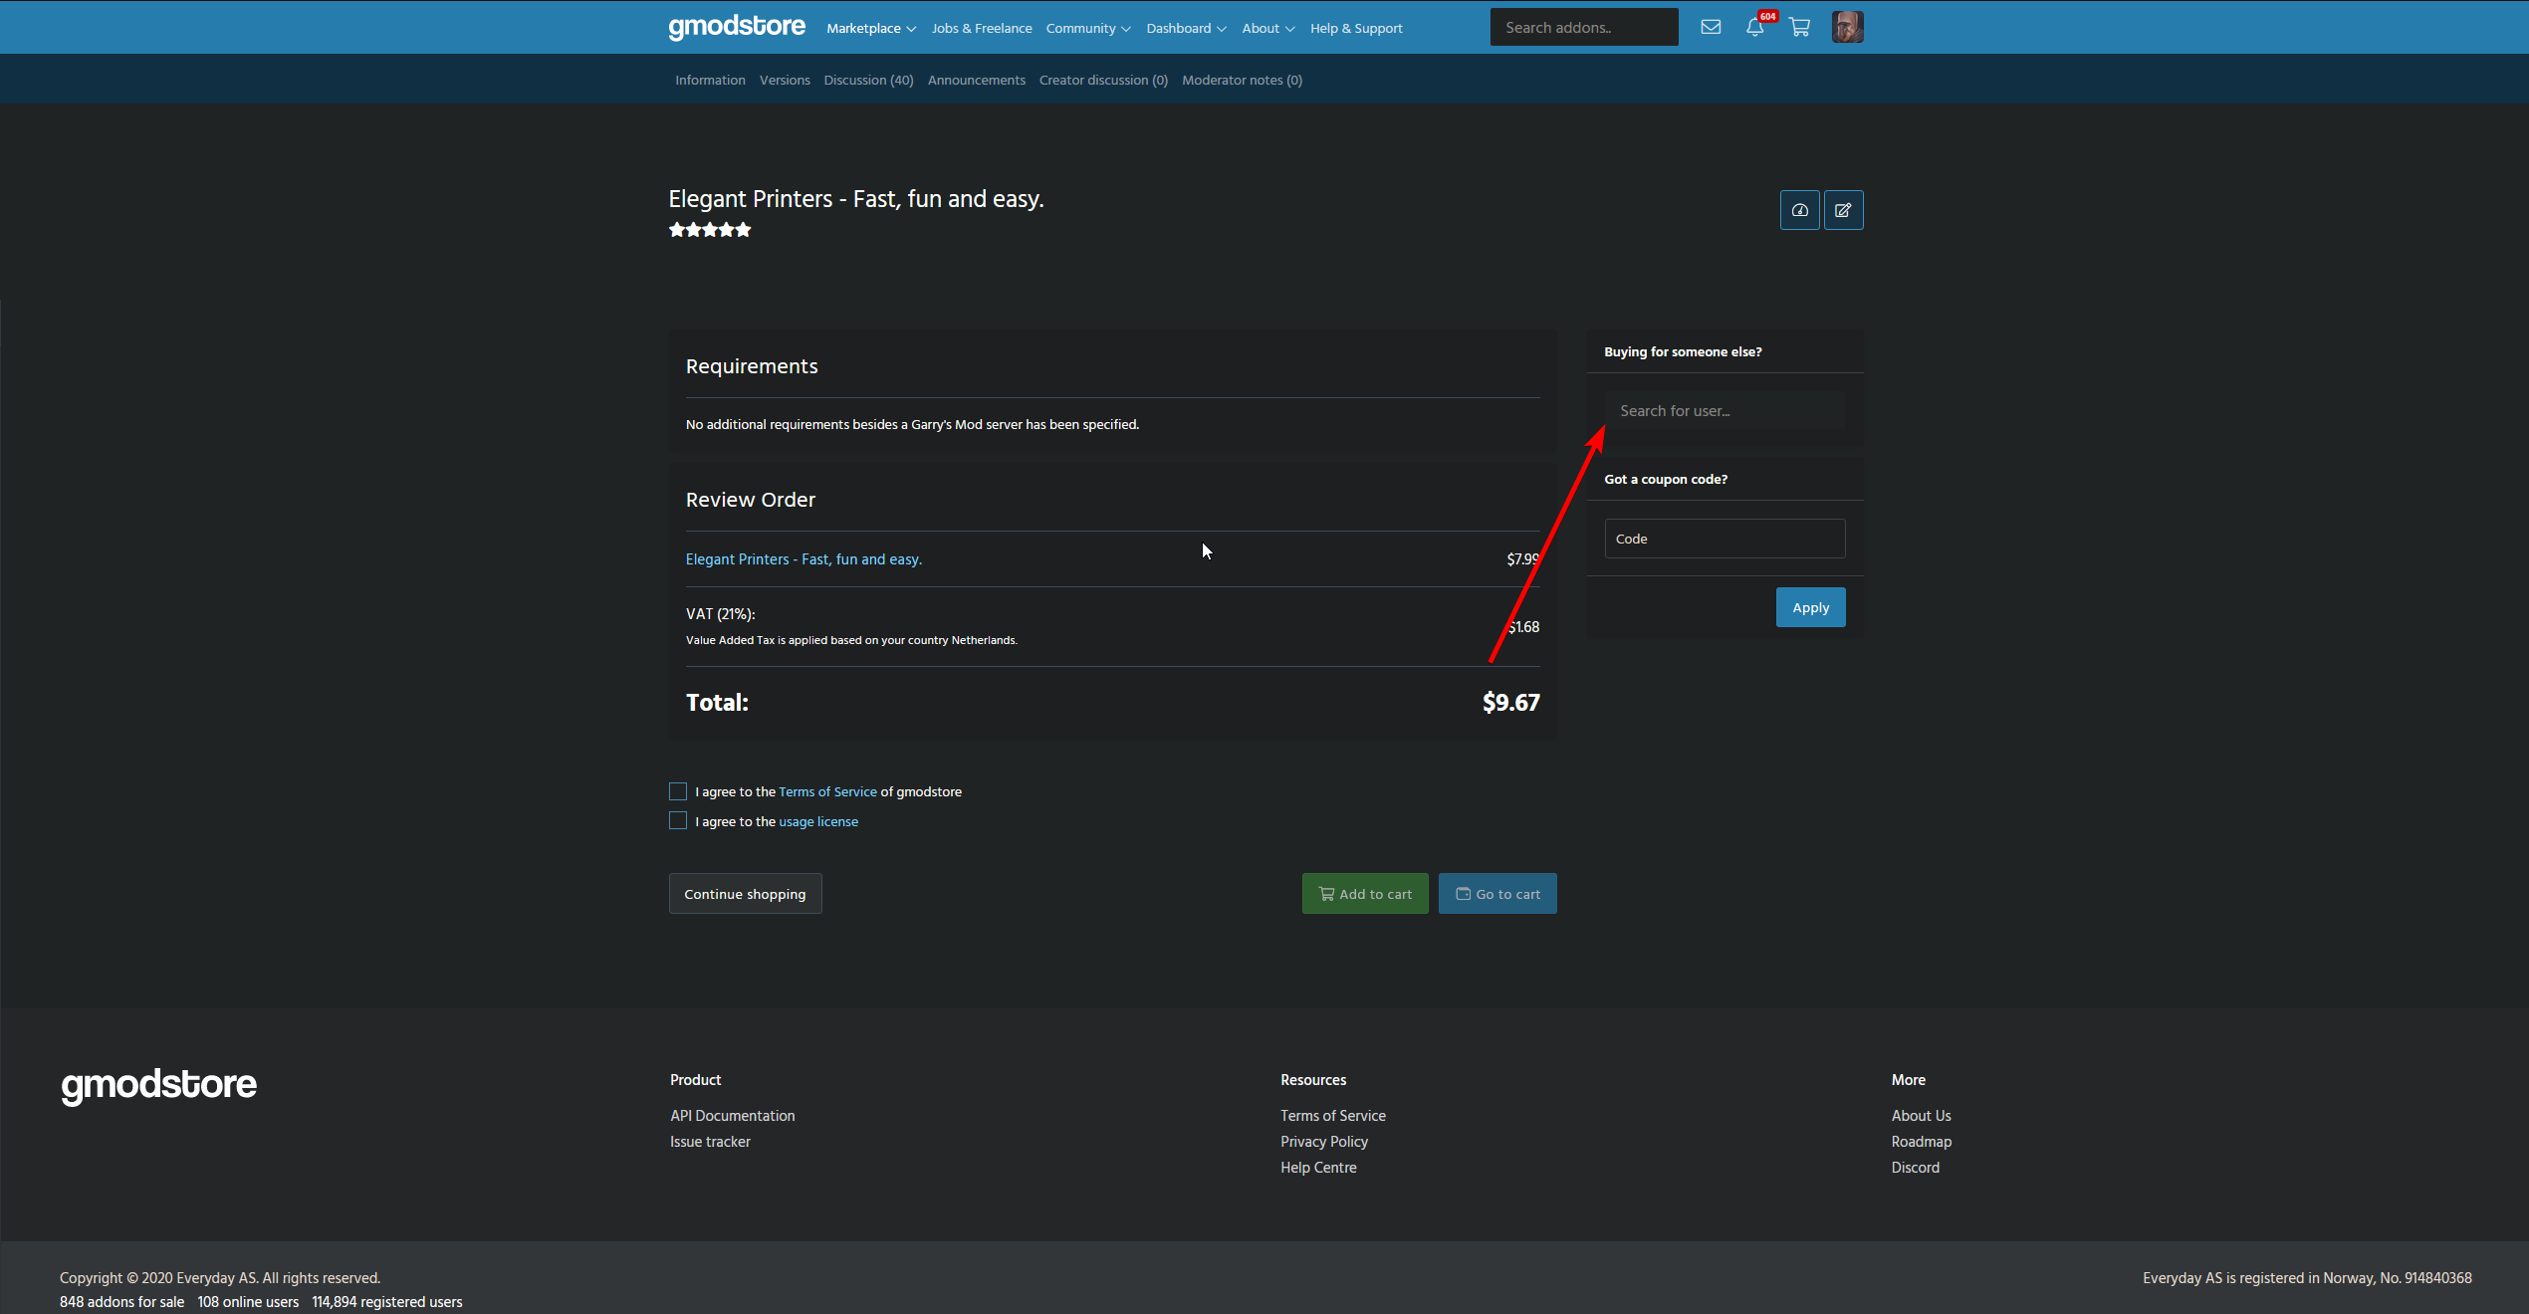The image size is (2529, 1314).
Task: Click the Buying for someone else heading
Action: 1683,351
